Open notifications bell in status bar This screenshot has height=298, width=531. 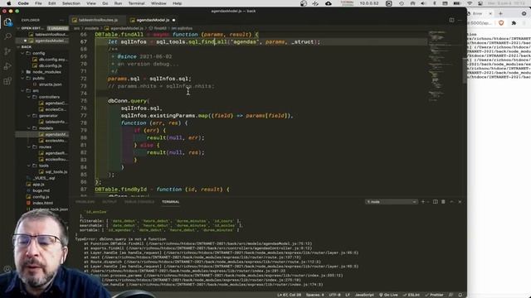click(460, 295)
